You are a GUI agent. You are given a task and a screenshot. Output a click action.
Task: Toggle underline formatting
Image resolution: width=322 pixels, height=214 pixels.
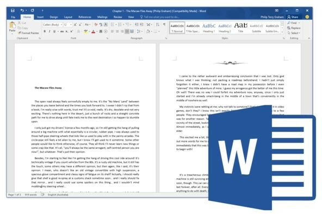(54, 32)
